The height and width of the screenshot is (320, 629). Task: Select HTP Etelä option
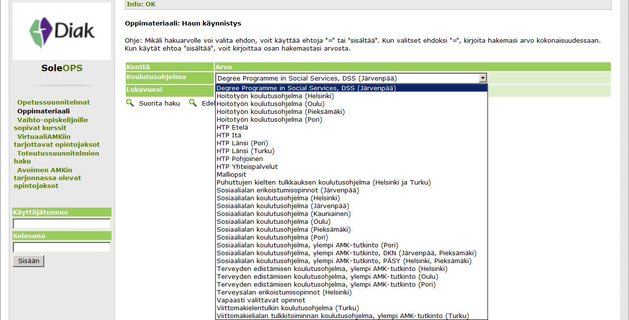pyautogui.click(x=351, y=128)
